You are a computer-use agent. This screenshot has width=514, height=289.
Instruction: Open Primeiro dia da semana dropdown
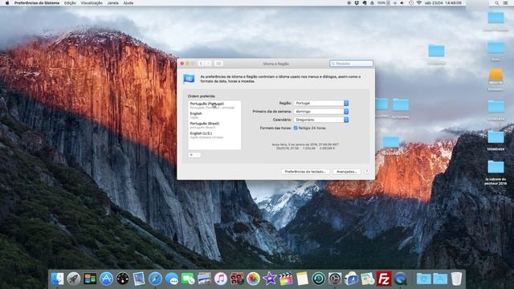321,112
